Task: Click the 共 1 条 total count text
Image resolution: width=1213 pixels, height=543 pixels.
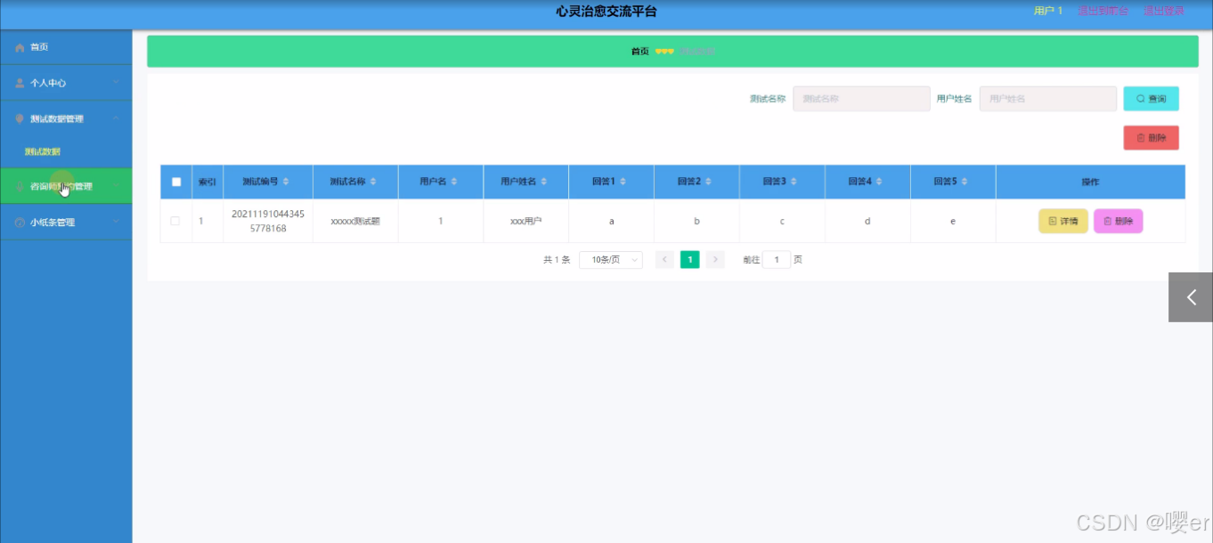Action: point(557,260)
